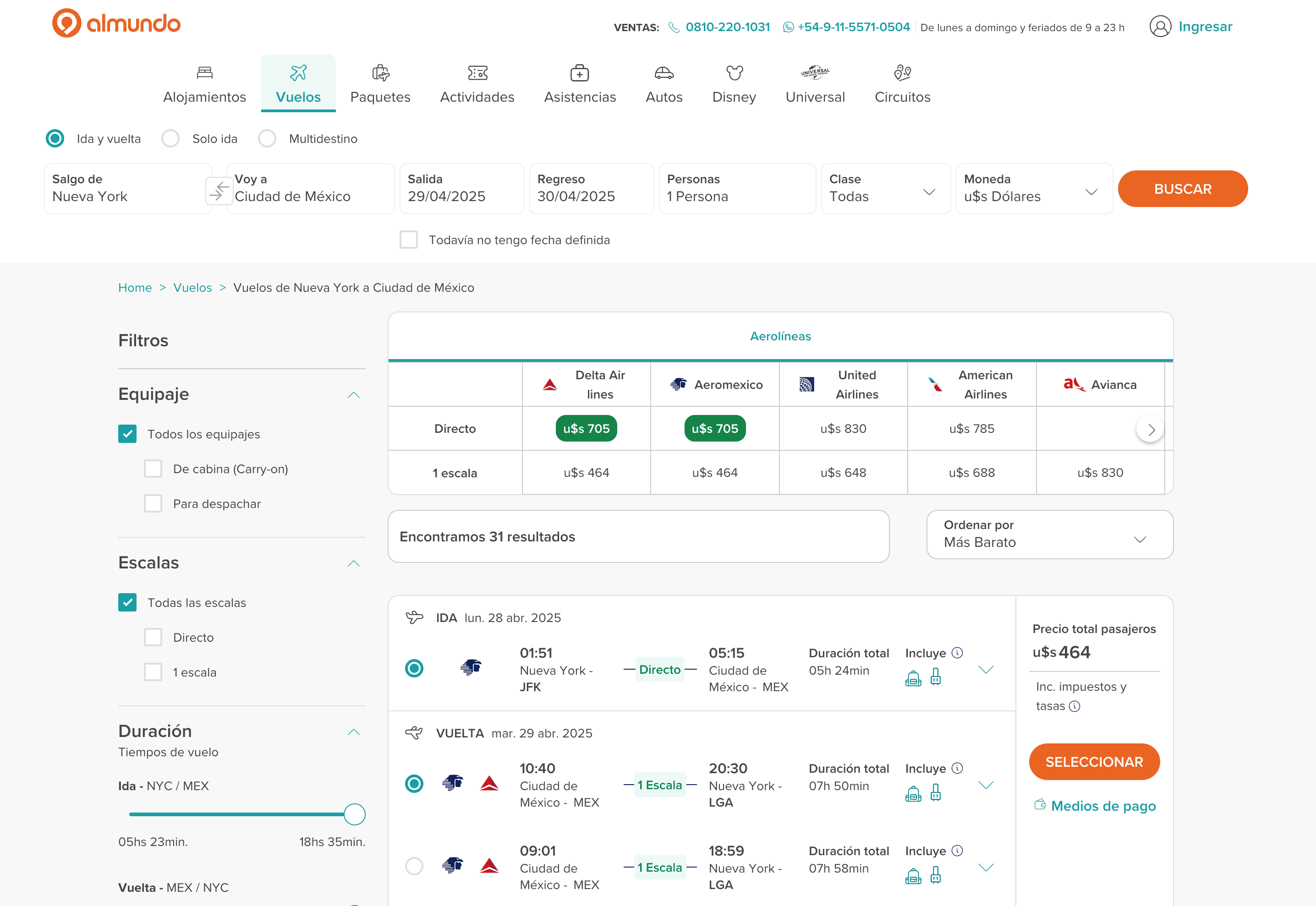Click the almundo logo
The width and height of the screenshot is (1316, 906).
click(116, 23)
